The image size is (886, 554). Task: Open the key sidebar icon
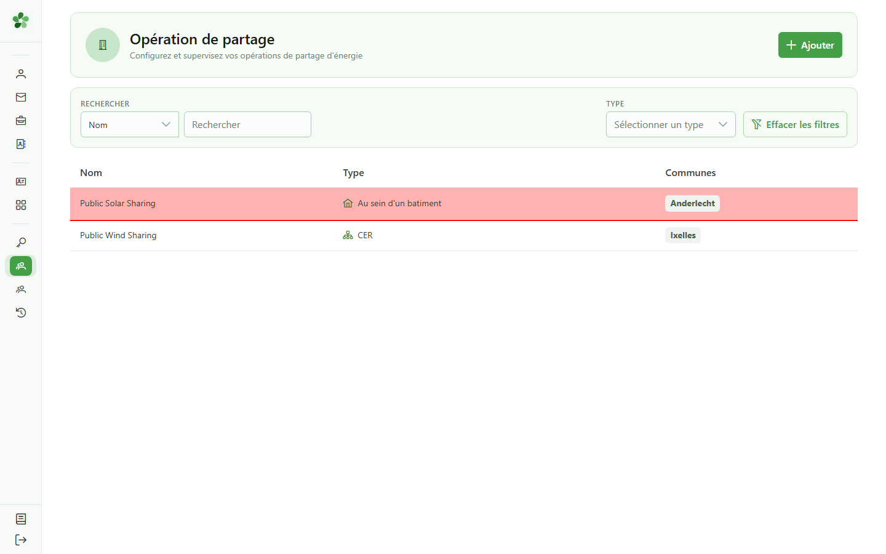[21, 243]
